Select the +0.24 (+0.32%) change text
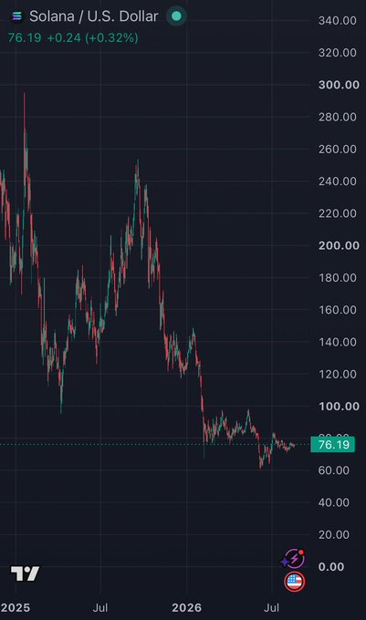Screen dimensions: 366x620 92,38
